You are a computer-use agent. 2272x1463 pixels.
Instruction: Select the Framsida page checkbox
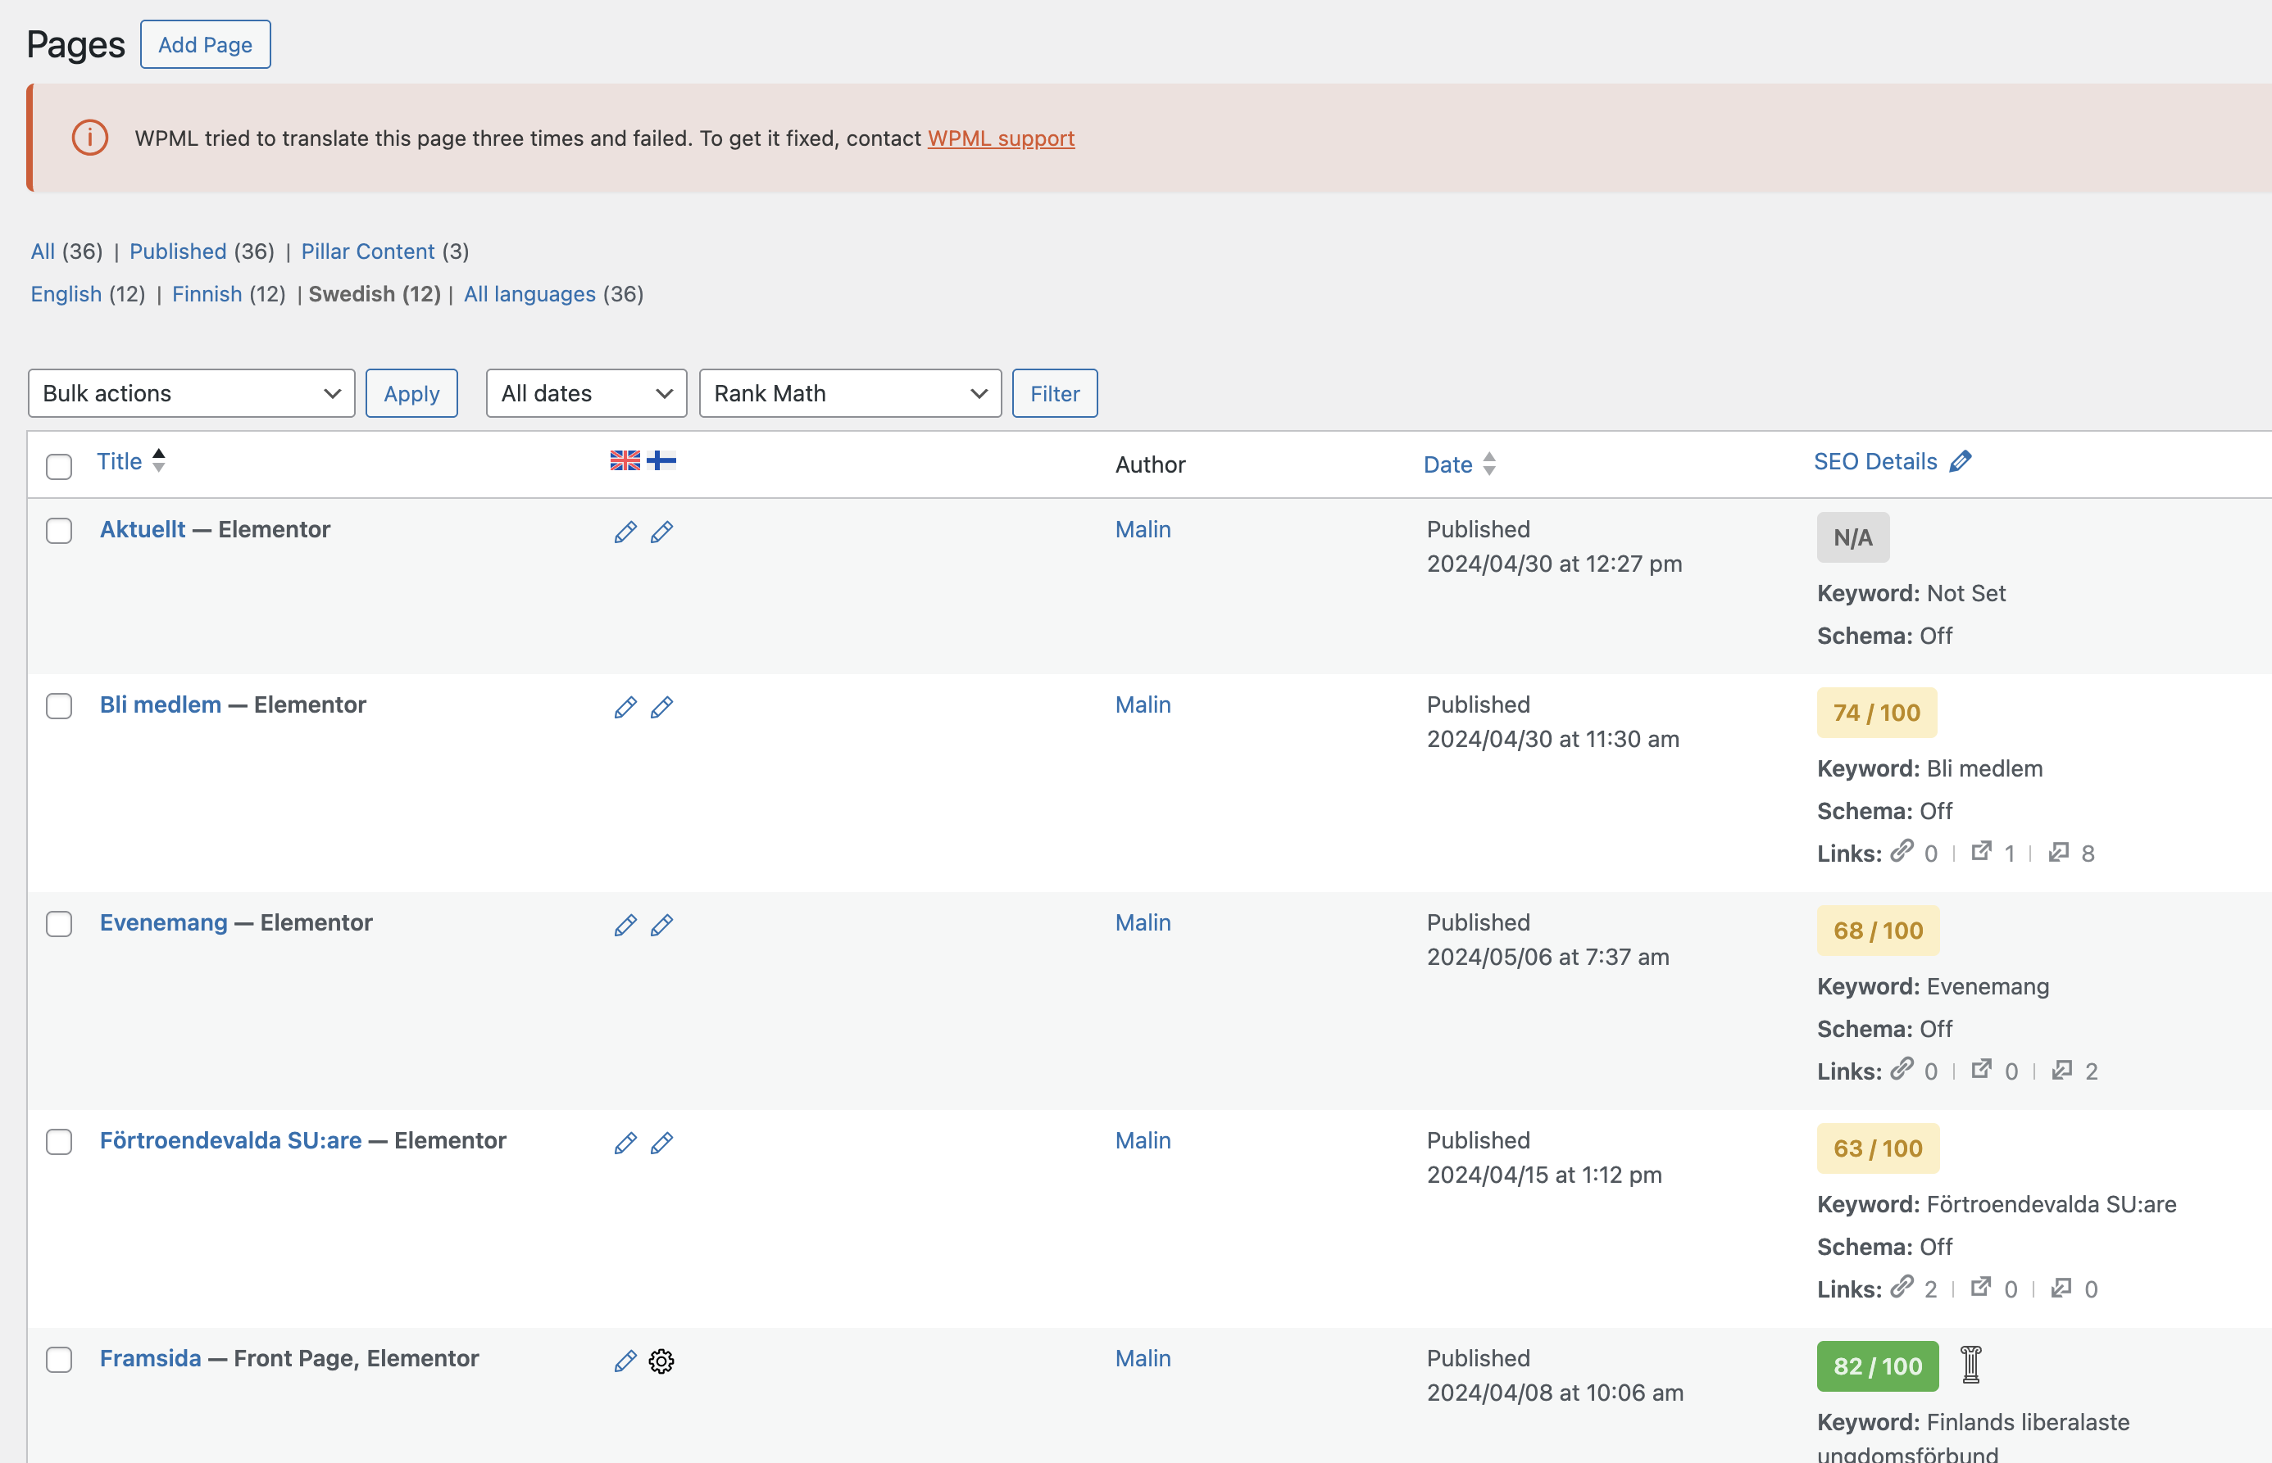[x=59, y=1360]
